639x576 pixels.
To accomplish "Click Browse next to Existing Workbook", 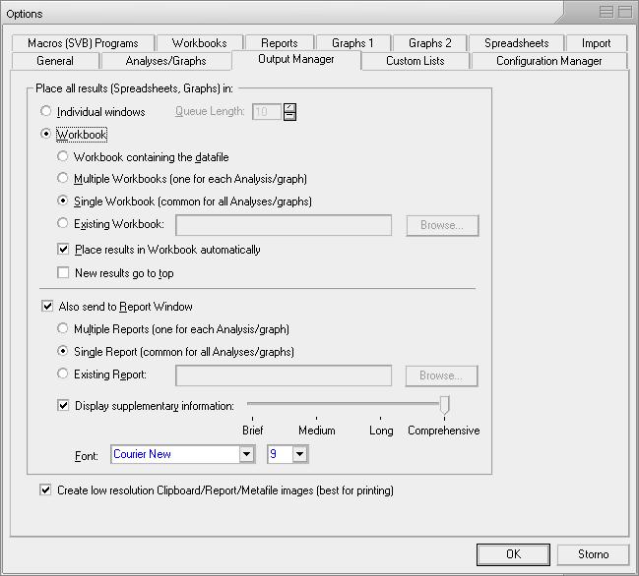I will click(442, 225).
